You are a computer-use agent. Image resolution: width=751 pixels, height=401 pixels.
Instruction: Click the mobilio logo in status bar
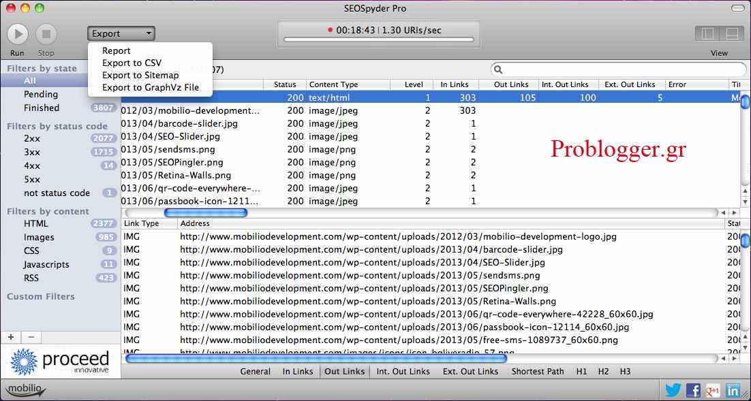[25, 389]
